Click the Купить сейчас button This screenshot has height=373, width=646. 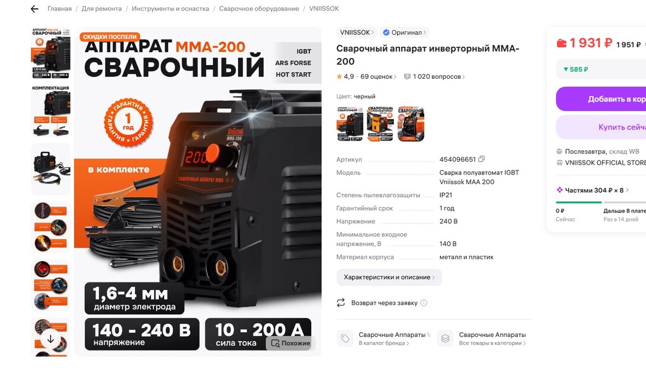[601, 127]
